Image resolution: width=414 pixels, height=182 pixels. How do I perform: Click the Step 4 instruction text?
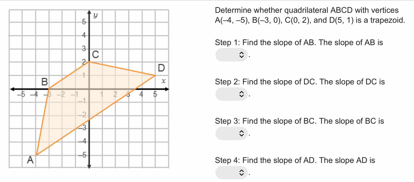coord(295,160)
